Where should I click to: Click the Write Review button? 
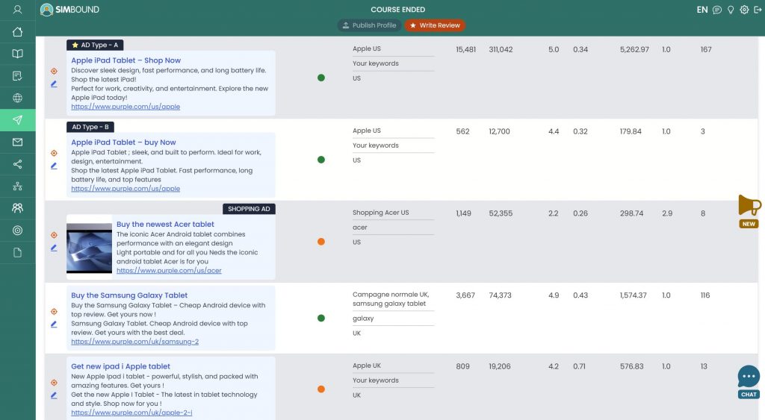(434, 25)
